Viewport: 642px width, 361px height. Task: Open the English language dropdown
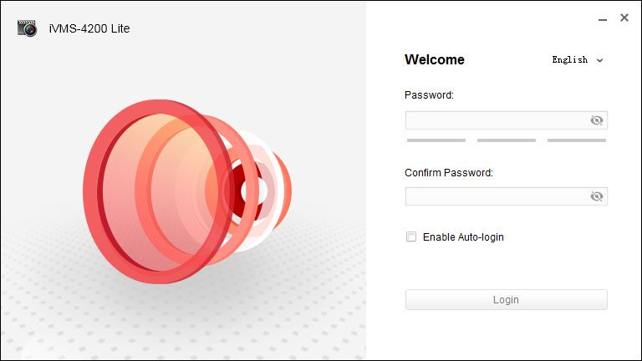click(578, 60)
